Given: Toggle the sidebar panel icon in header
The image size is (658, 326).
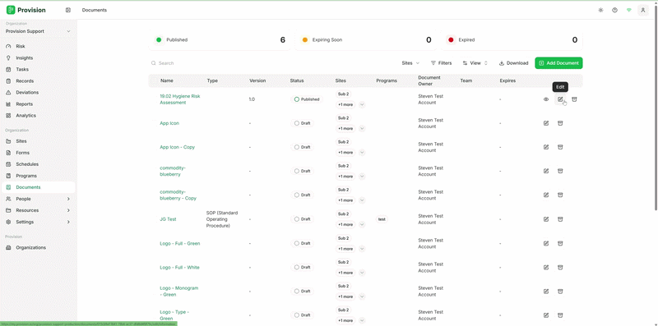Looking at the screenshot, I should point(68,10).
